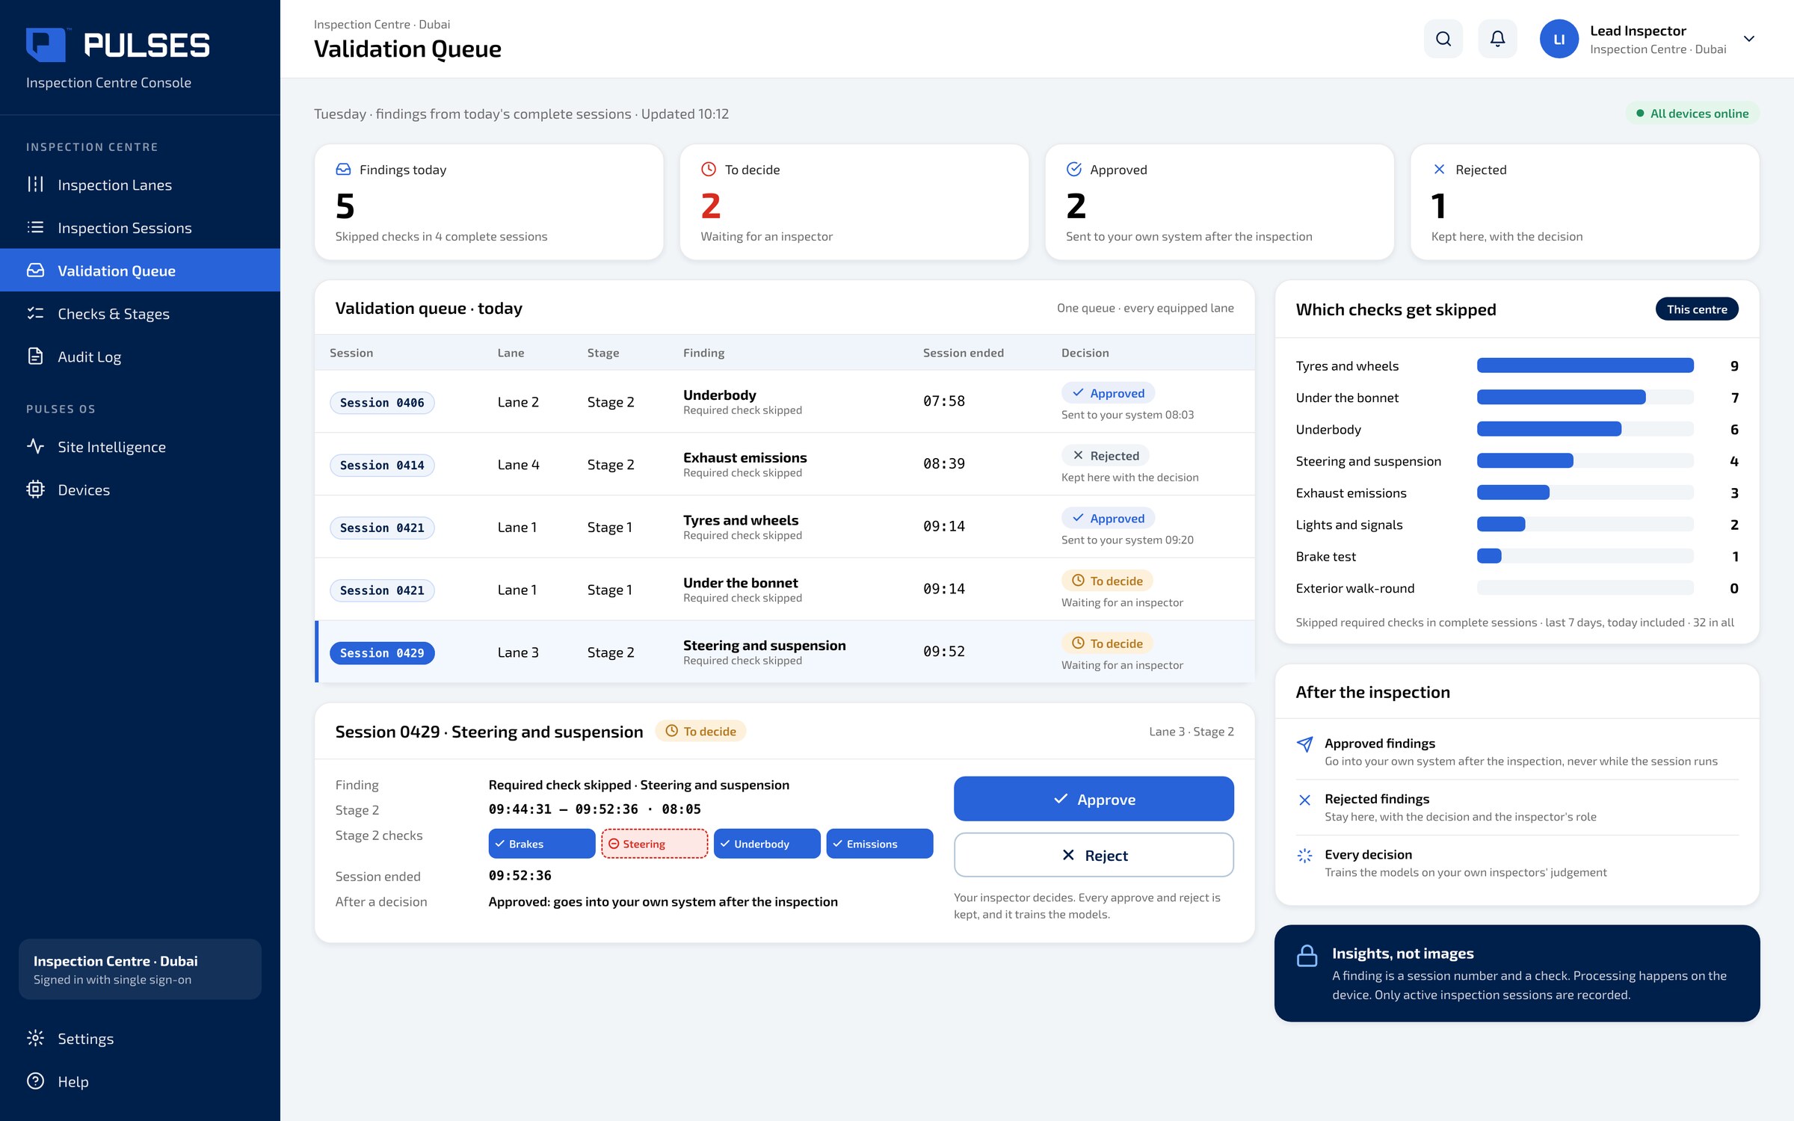Click the Emissions check chip
Image resolution: width=1794 pixels, height=1121 pixels.
pos(880,844)
